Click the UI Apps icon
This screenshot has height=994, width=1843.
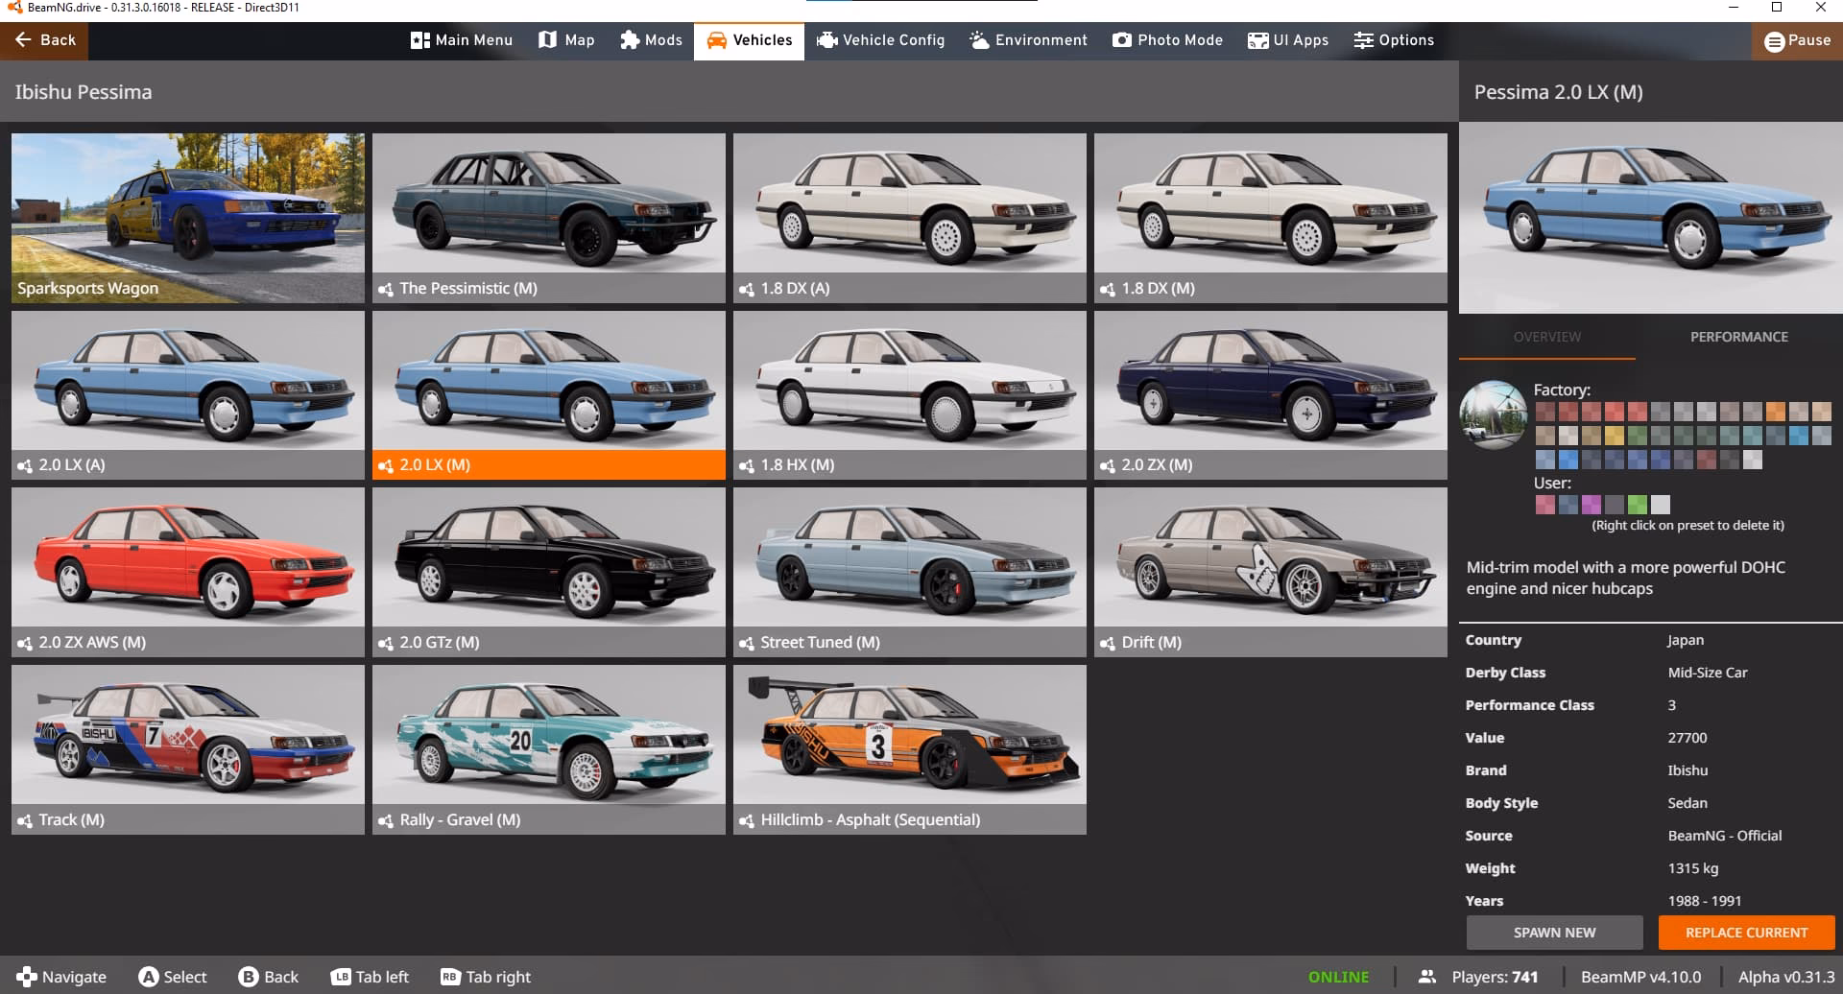click(x=1257, y=40)
